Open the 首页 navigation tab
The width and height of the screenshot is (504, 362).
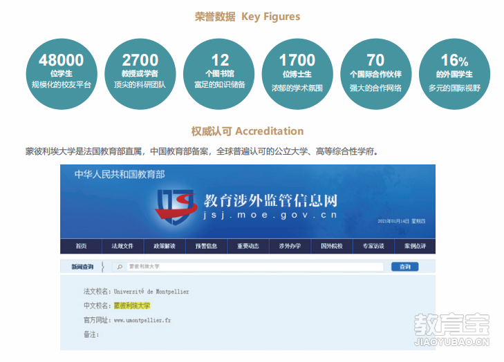click(81, 246)
